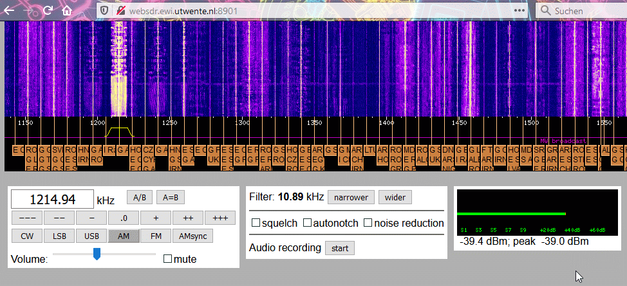Click the 1214.94 frequency input field

click(x=52, y=199)
